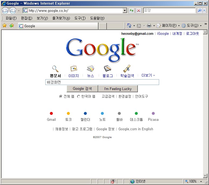The width and height of the screenshot is (209, 185).
Task: Click the browser Back arrow button
Action: click(x=5, y=11)
